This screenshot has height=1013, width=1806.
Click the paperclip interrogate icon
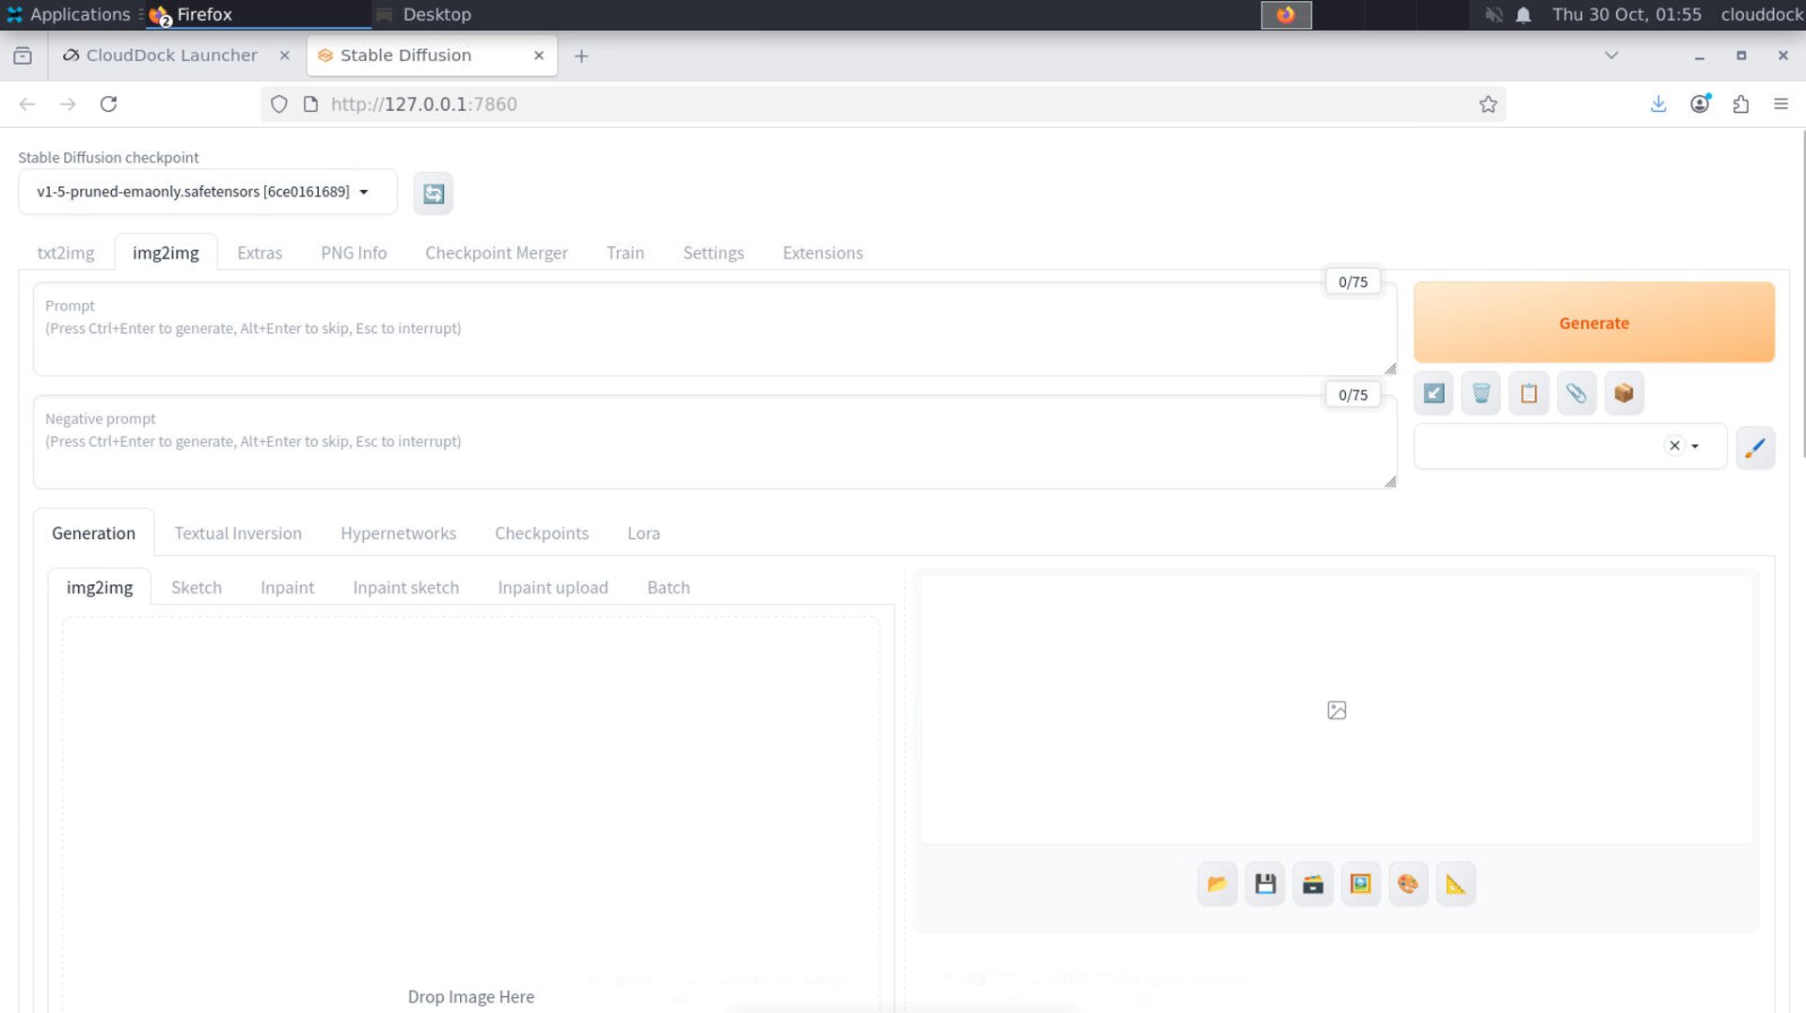1576,393
